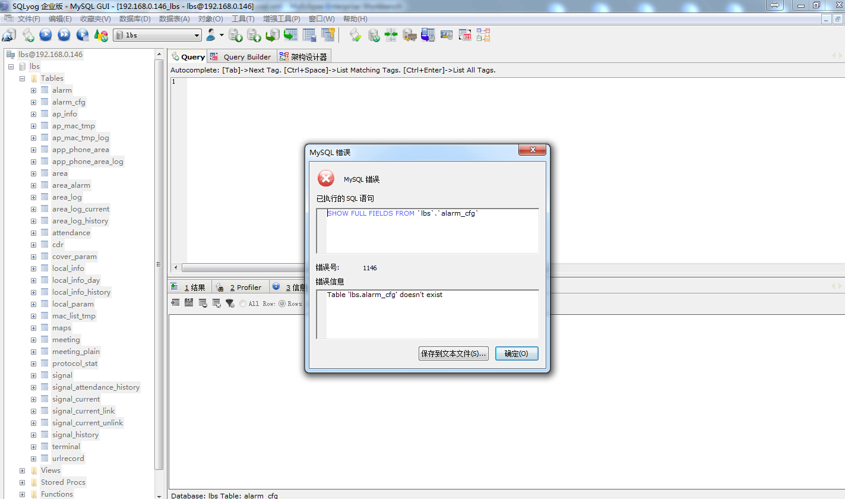845x499 pixels.
Task: Click database icon with curved green arrow
Action: (272, 35)
